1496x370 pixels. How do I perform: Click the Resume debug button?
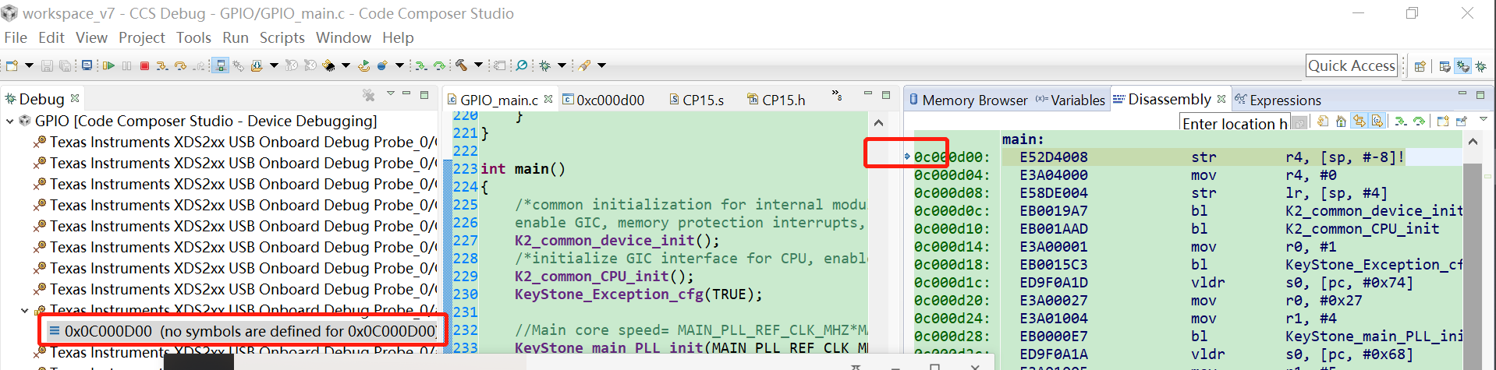(x=108, y=65)
